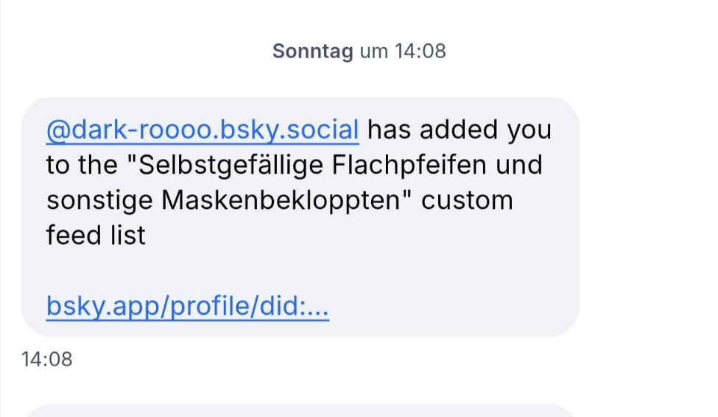The height and width of the screenshot is (417, 718).
Task: Click the "has added you" message text
Action: pos(459,130)
